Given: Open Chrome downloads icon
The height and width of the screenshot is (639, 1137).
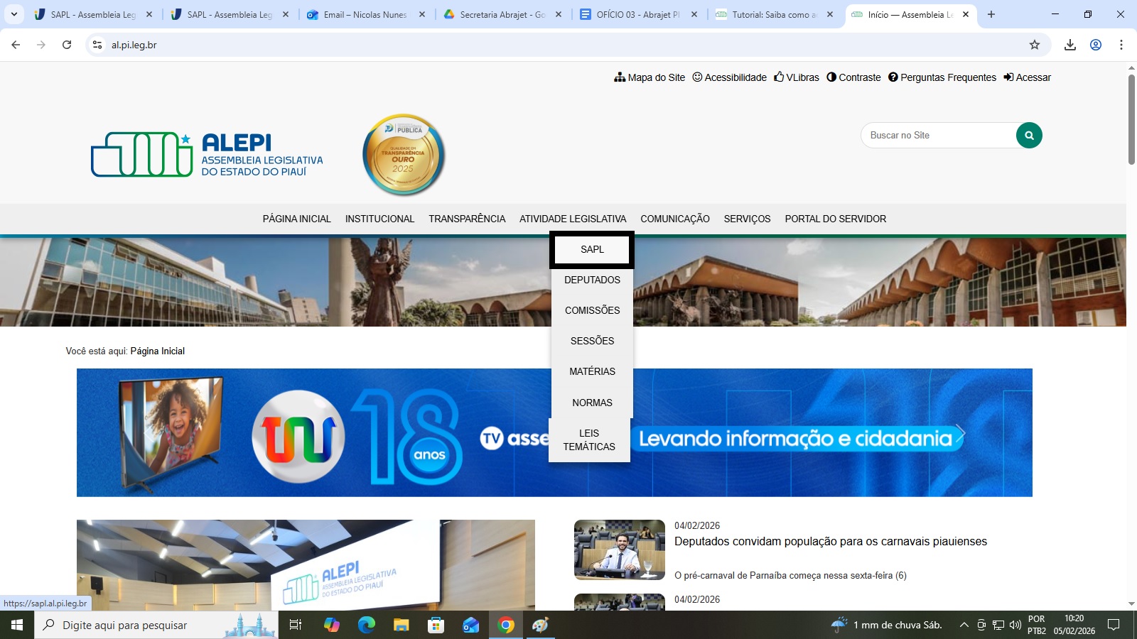Looking at the screenshot, I should (1069, 45).
